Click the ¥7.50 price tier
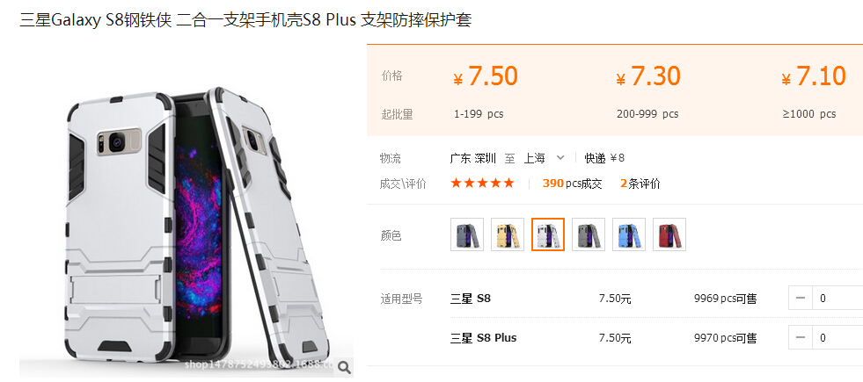The width and height of the screenshot is (863, 382). [486, 76]
